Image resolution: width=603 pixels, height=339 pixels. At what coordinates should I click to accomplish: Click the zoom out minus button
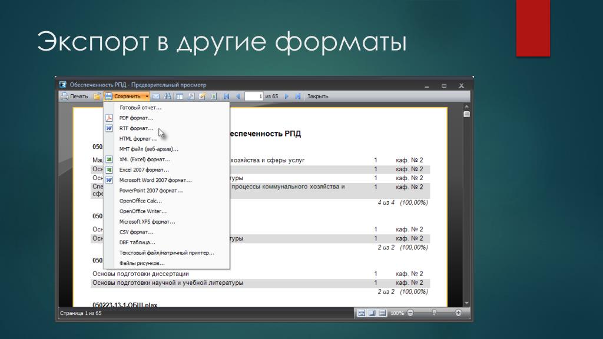(410, 313)
